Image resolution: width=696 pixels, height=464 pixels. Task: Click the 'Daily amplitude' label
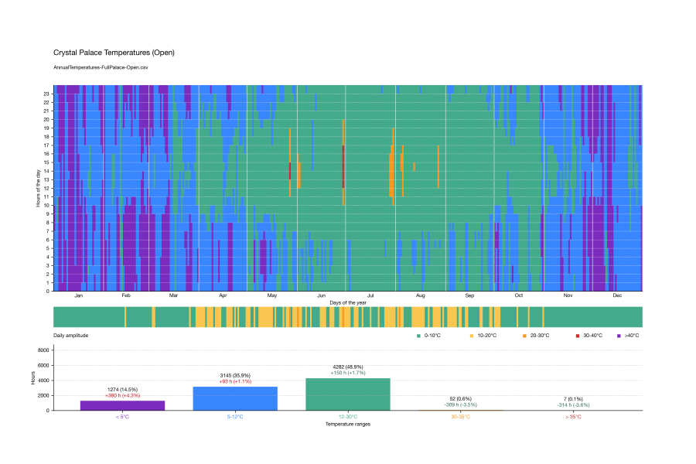[71, 335]
